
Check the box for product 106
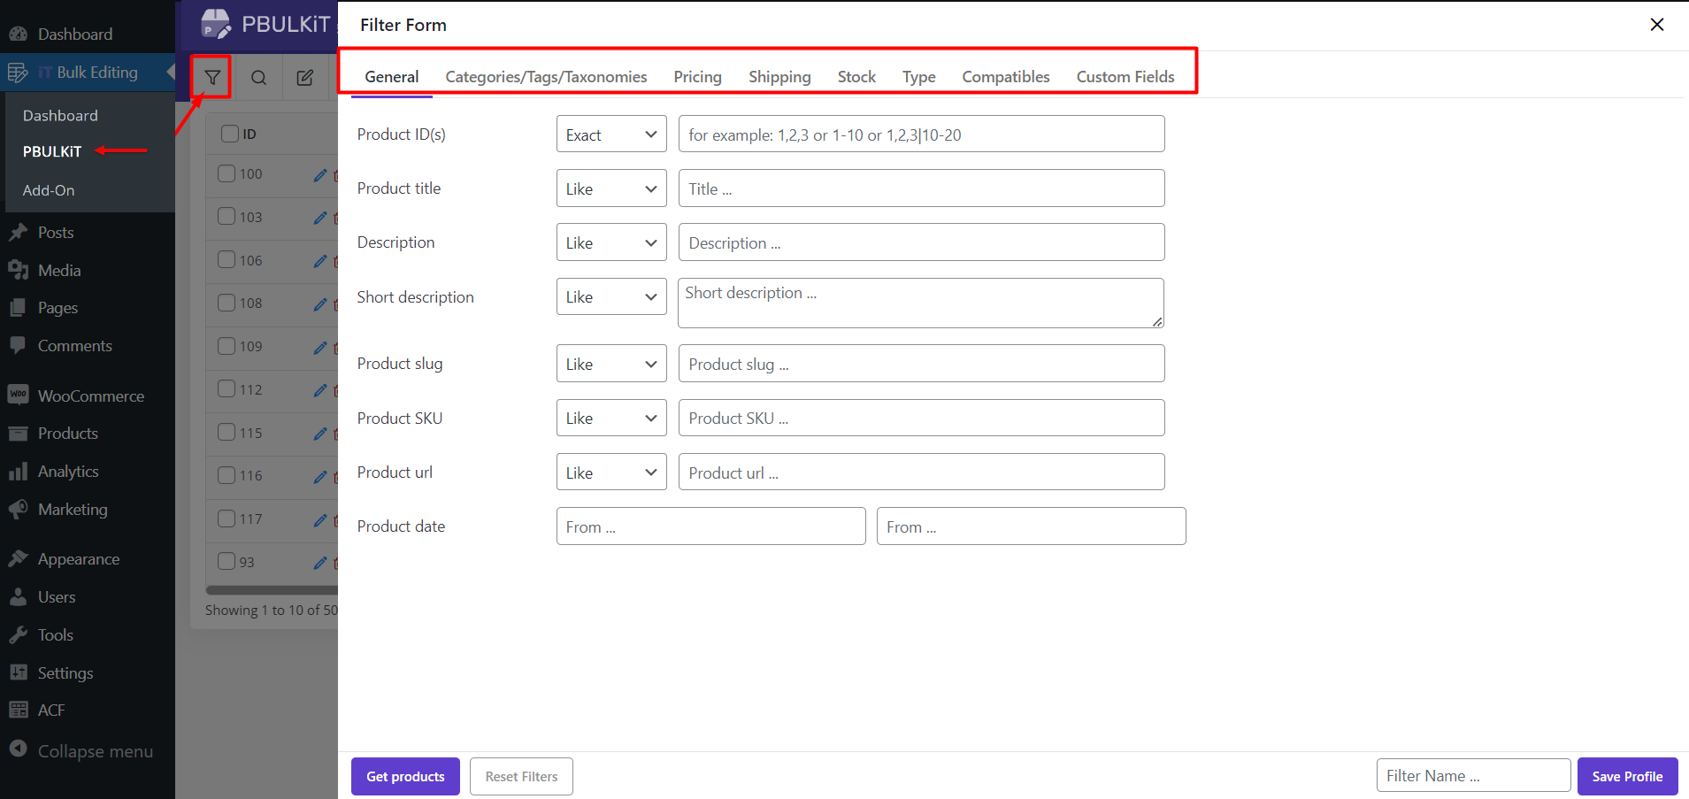[226, 259]
